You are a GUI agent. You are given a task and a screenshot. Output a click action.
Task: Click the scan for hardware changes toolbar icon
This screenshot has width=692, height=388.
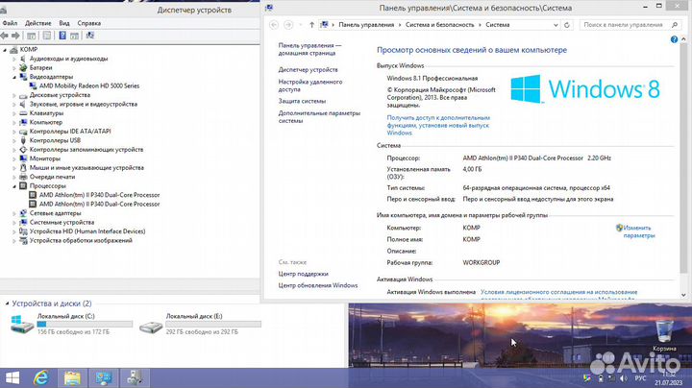(x=90, y=36)
